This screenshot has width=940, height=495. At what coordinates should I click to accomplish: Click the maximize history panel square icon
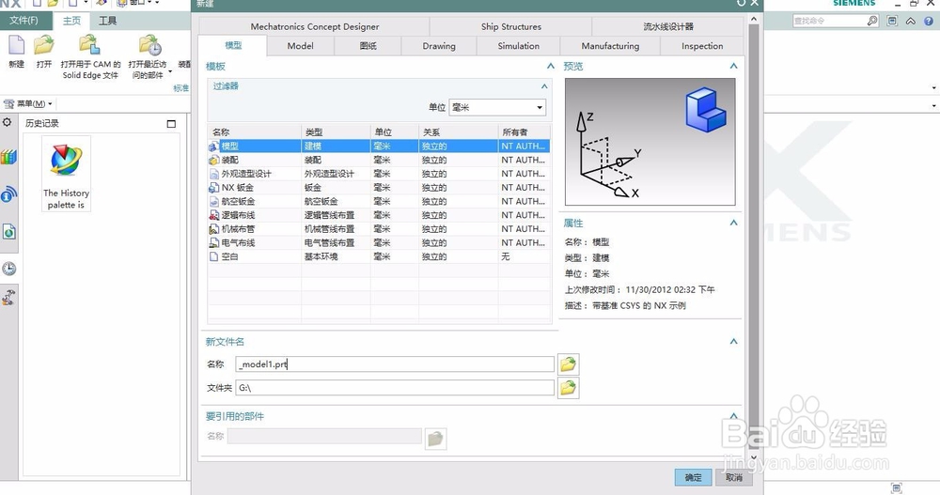[171, 123]
